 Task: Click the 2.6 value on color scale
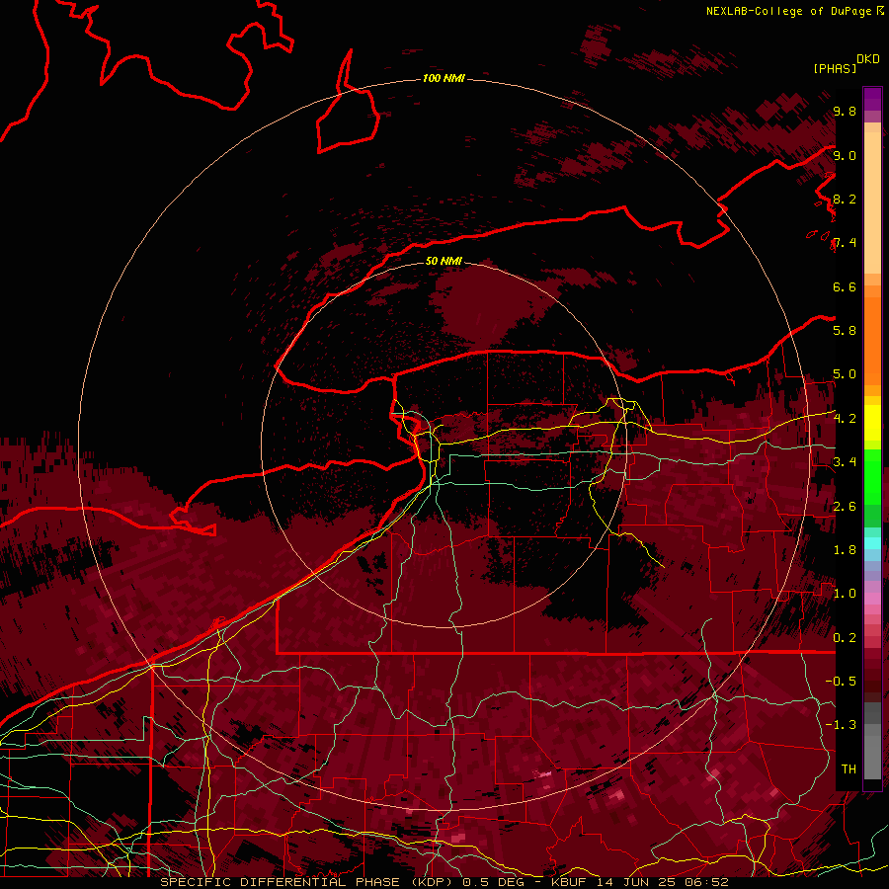click(x=845, y=507)
